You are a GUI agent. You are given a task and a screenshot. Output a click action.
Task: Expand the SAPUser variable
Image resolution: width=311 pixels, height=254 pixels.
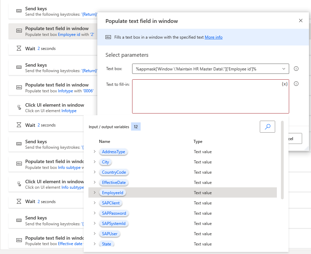click(95, 233)
